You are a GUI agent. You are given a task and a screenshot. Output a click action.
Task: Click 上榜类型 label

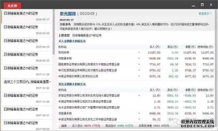[x=64, y=35]
